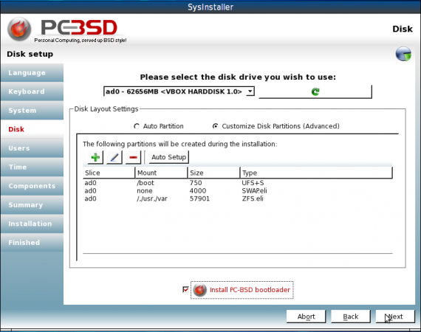The width and height of the screenshot is (421, 332).
Task: Click the ZFS.eli type cell
Action: pos(253,198)
